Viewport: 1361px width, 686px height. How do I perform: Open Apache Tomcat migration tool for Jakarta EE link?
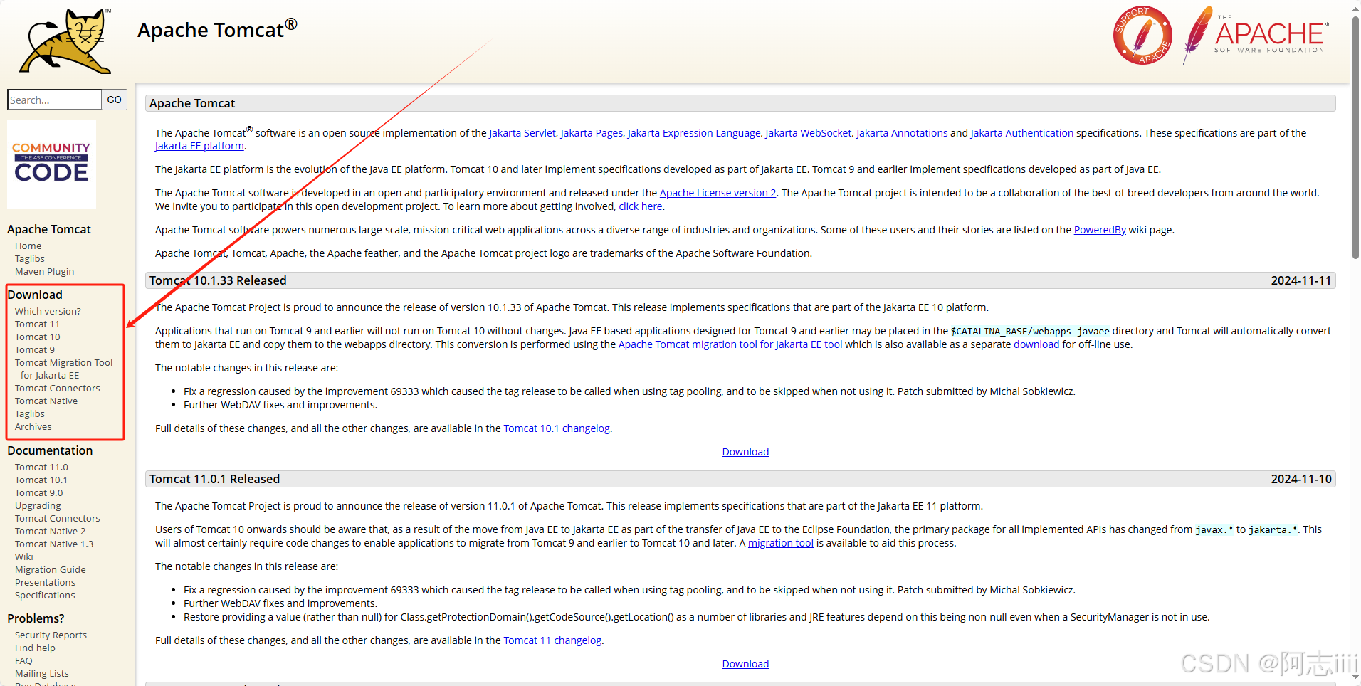(x=730, y=344)
